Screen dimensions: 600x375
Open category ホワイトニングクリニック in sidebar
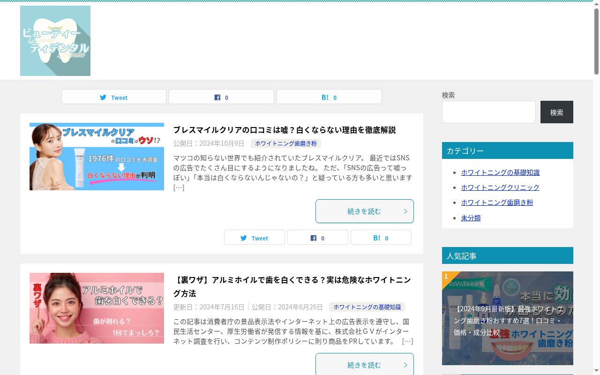[500, 187]
